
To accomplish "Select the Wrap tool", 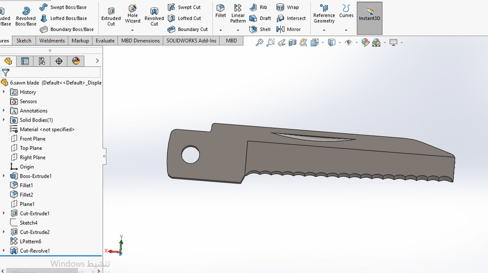I will click(x=287, y=7).
